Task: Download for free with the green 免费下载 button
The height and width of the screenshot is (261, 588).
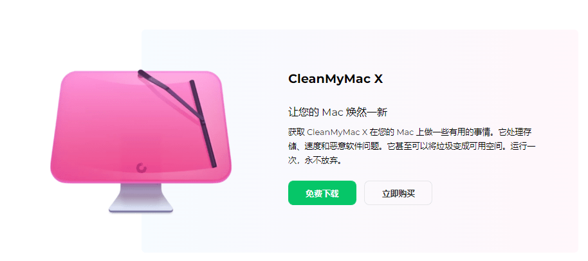Action: [x=322, y=193]
